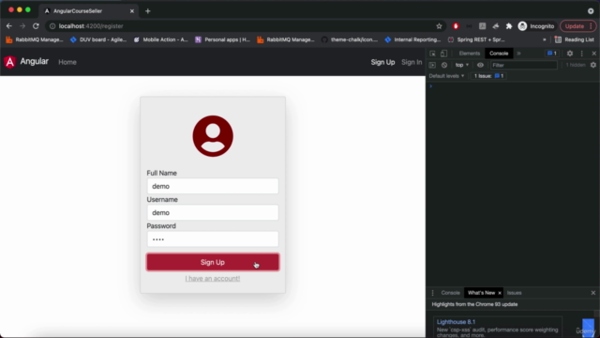Toggle the console sidebar panel

(432, 65)
